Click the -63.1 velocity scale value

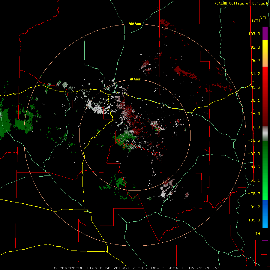(x=254, y=180)
